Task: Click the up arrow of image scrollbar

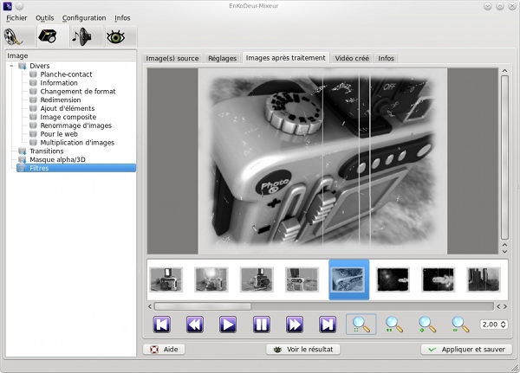Action: pos(504,71)
